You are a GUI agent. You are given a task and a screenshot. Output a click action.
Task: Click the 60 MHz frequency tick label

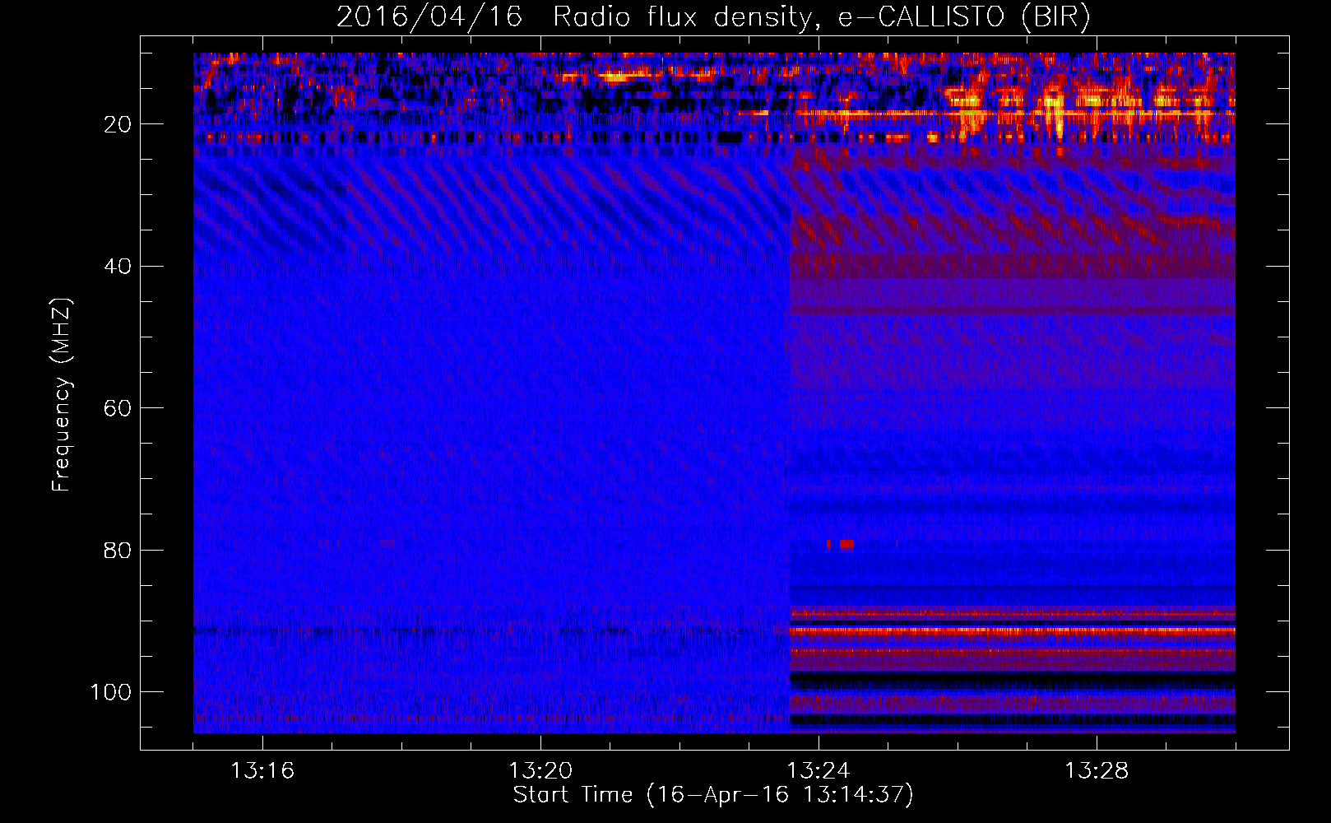118,408
